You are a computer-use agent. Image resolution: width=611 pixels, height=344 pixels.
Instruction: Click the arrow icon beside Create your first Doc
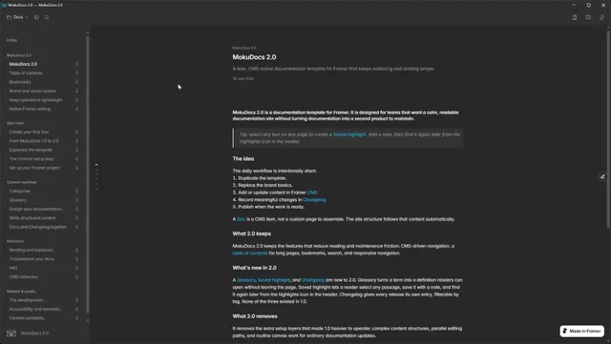coord(76,132)
